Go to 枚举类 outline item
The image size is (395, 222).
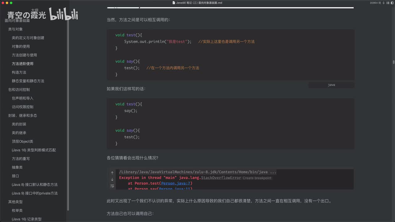pyautogui.click(x=17, y=211)
